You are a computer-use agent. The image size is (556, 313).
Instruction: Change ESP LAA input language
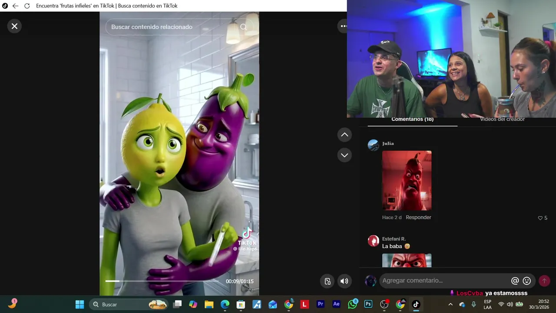[488, 304]
